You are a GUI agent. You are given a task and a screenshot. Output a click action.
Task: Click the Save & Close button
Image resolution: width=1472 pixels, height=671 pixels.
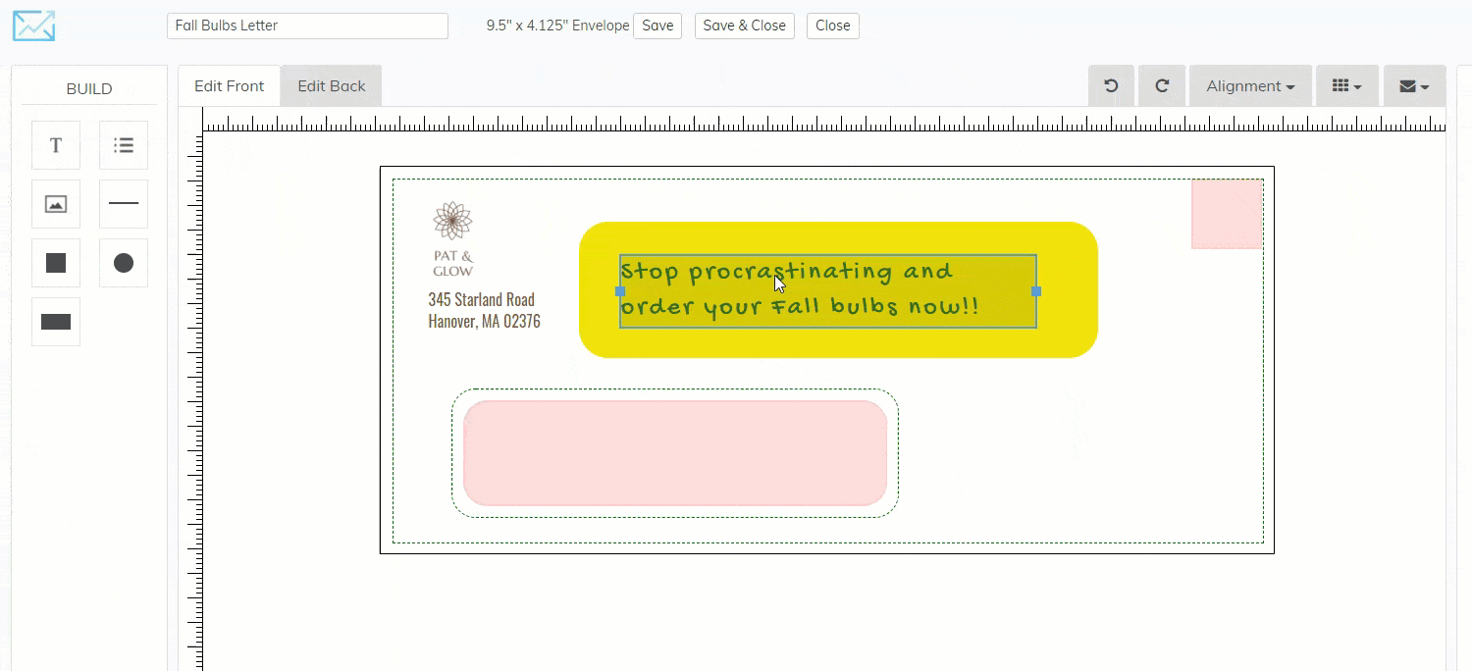tap(745, 26)
